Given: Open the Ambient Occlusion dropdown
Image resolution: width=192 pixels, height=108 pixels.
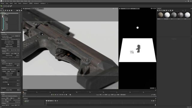Looking at the screenshot, I should tap(13, 69).
